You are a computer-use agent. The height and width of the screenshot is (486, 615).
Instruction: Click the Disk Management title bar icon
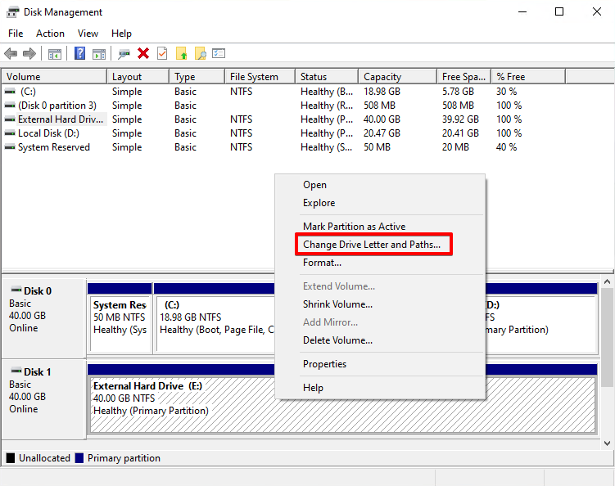coord(12,12)
